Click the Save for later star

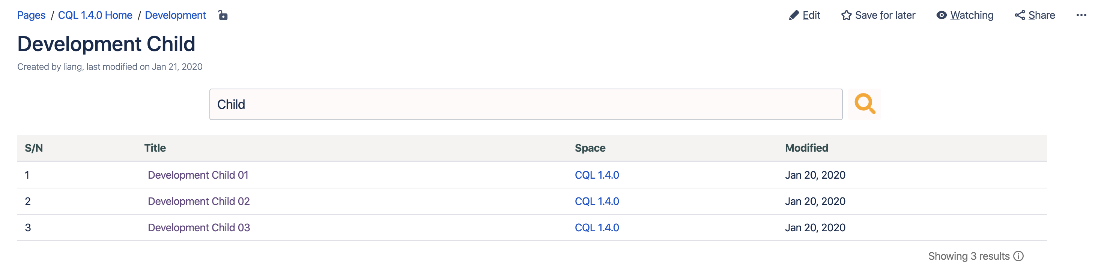click(846, 15)
